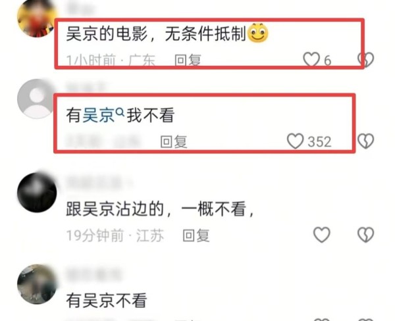
Task: Dislike the '无条件抵制' comment with broken heart
Action: (366, 60)
